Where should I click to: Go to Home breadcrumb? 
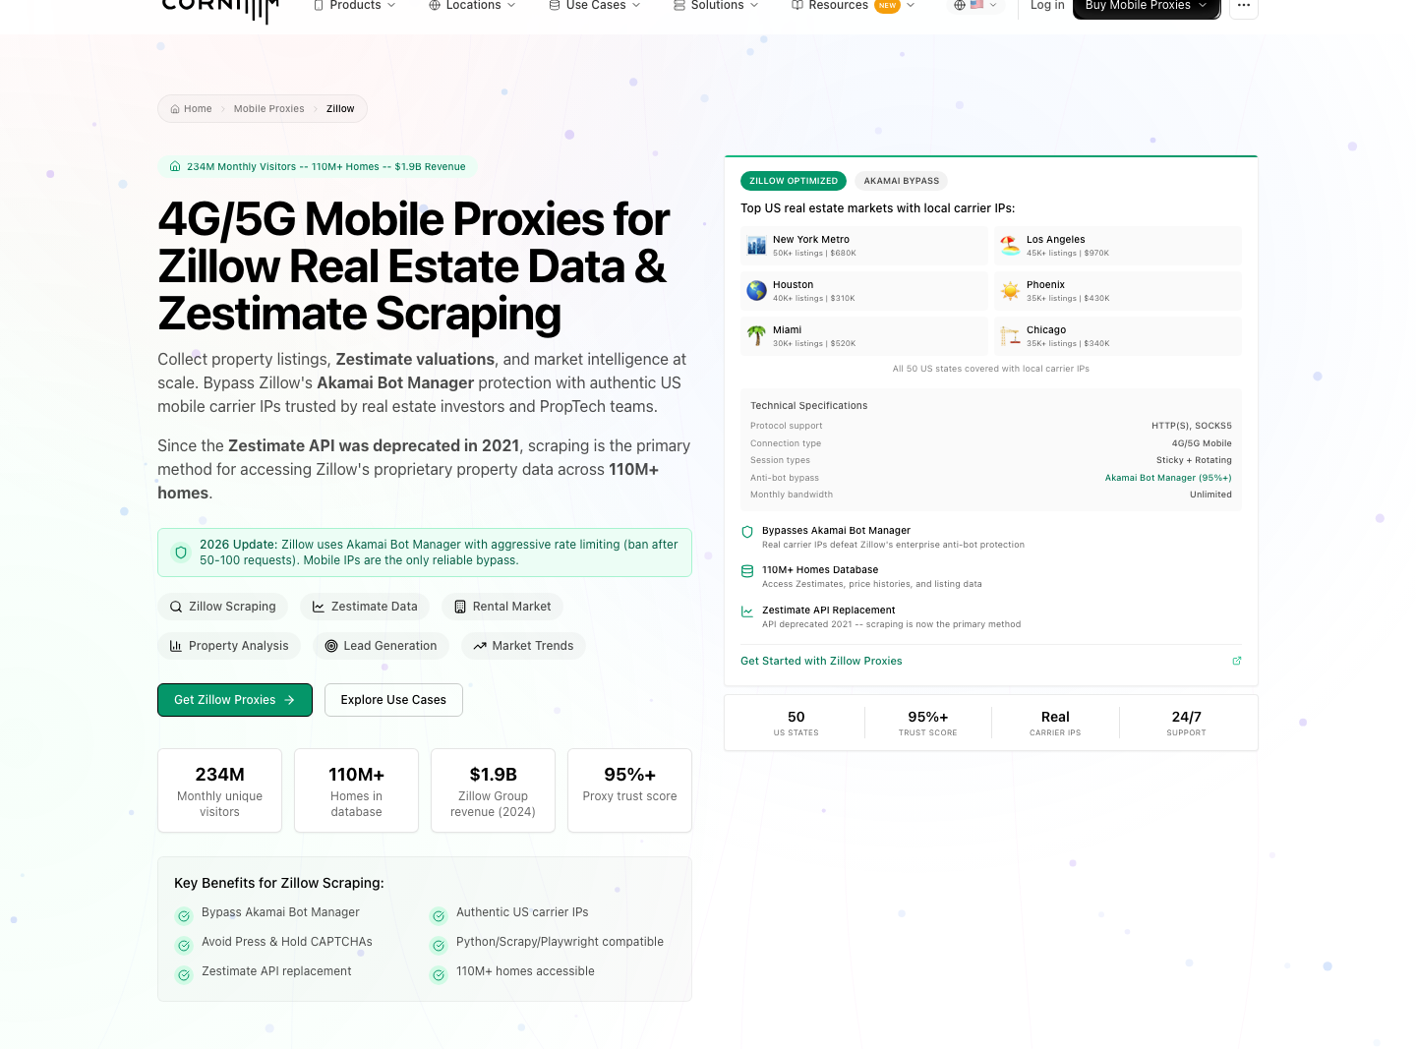coord(191,109)
